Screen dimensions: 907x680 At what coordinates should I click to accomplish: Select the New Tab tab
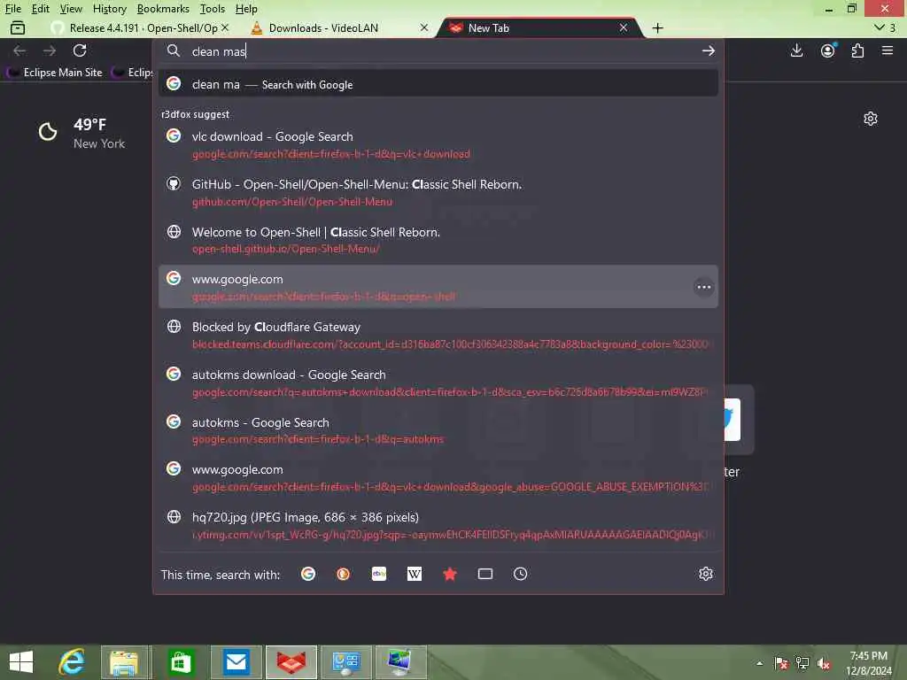tap(538, 27)
